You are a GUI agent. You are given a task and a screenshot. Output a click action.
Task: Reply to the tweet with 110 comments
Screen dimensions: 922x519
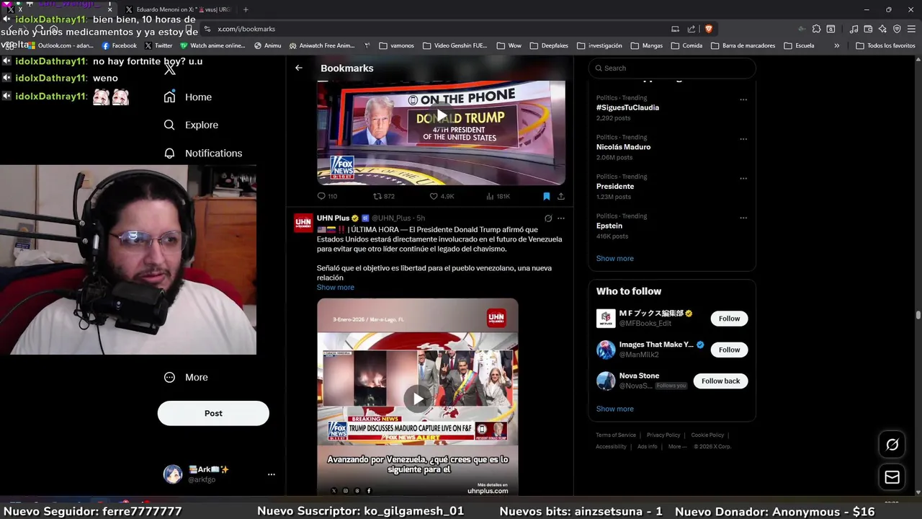pos(327,196)
